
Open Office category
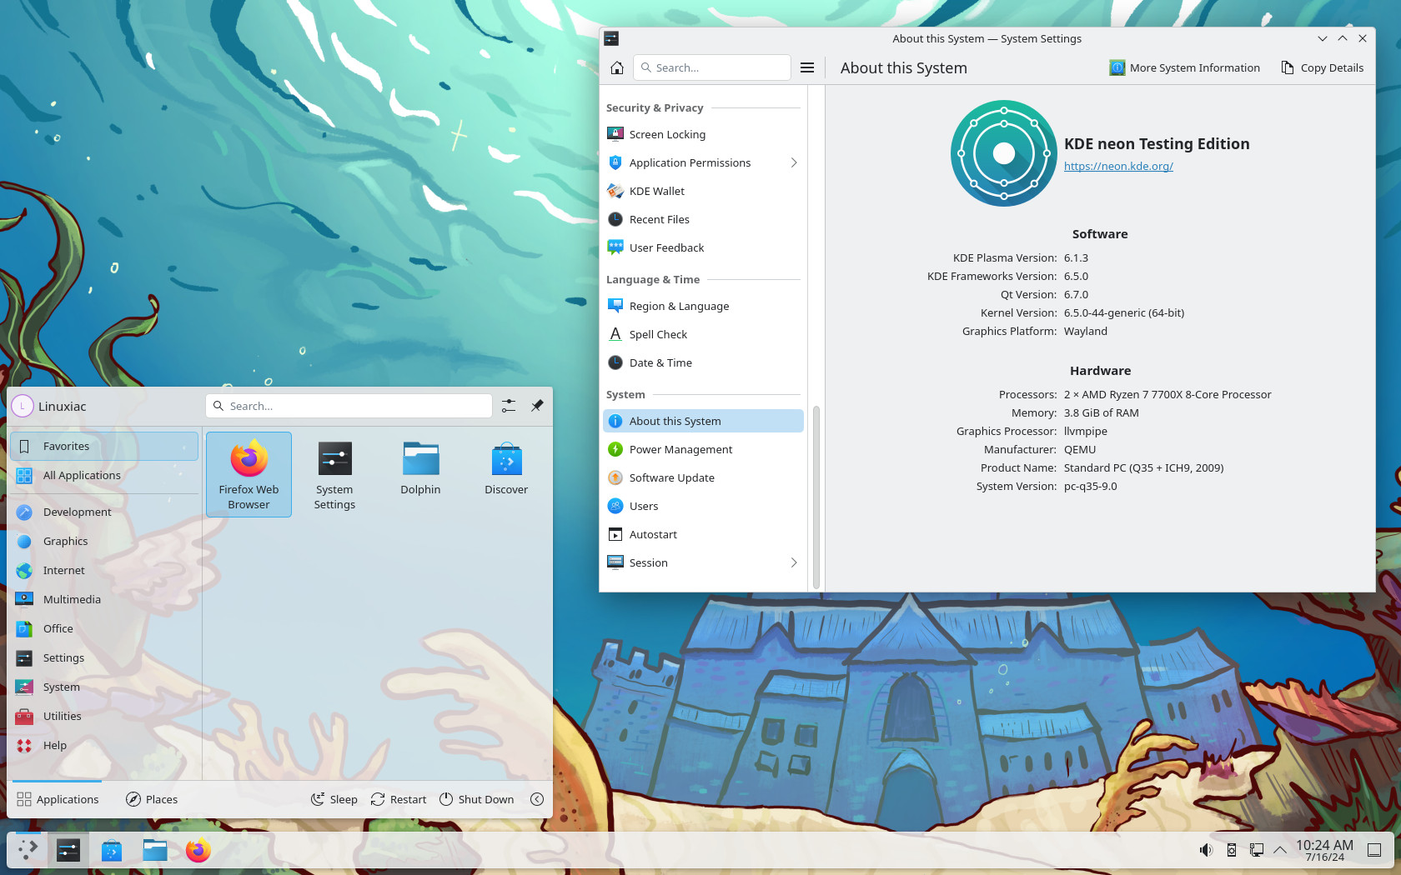[104, 628]
